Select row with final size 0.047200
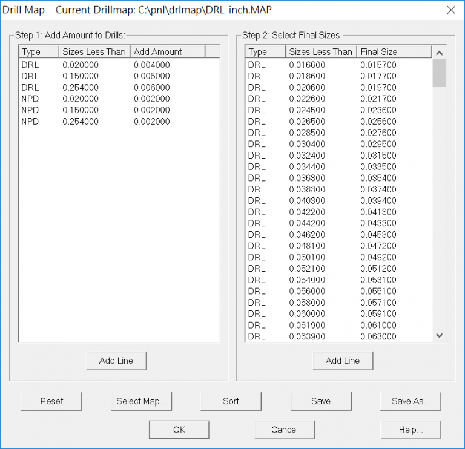465x449 pixels. pos(338,246)
